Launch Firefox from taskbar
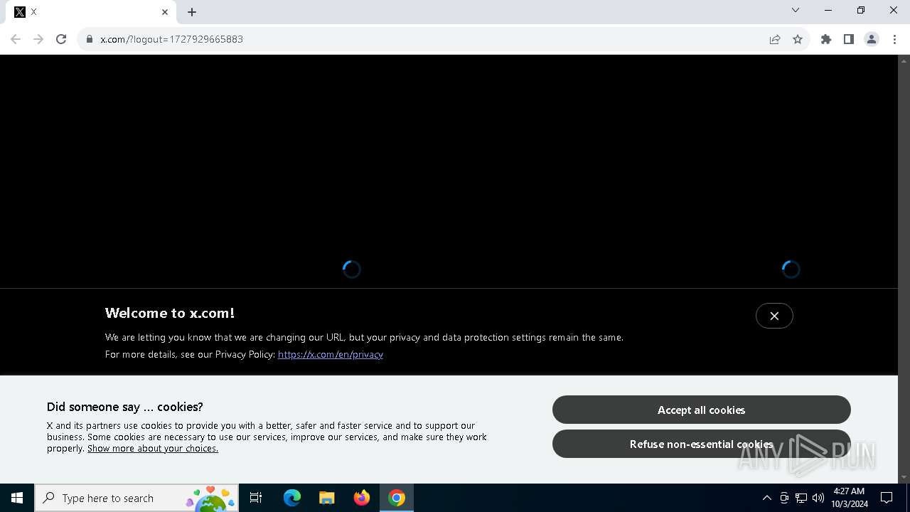Image resolution: width=910 pixels, height=512 pixels. coord(362,498)
